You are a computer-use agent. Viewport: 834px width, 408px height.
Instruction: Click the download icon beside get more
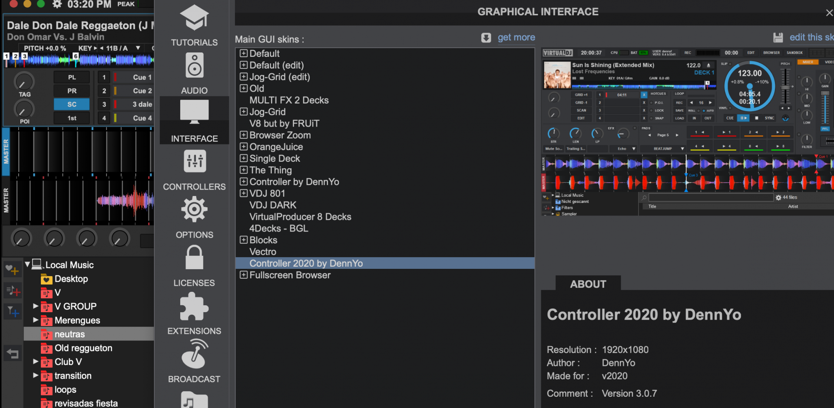(x=486, y=38)
